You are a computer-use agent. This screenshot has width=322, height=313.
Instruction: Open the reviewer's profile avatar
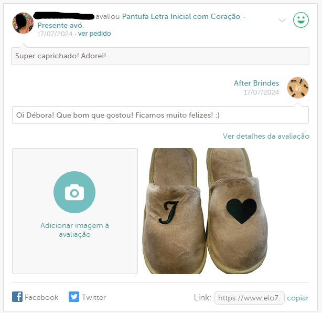[23, 23]
